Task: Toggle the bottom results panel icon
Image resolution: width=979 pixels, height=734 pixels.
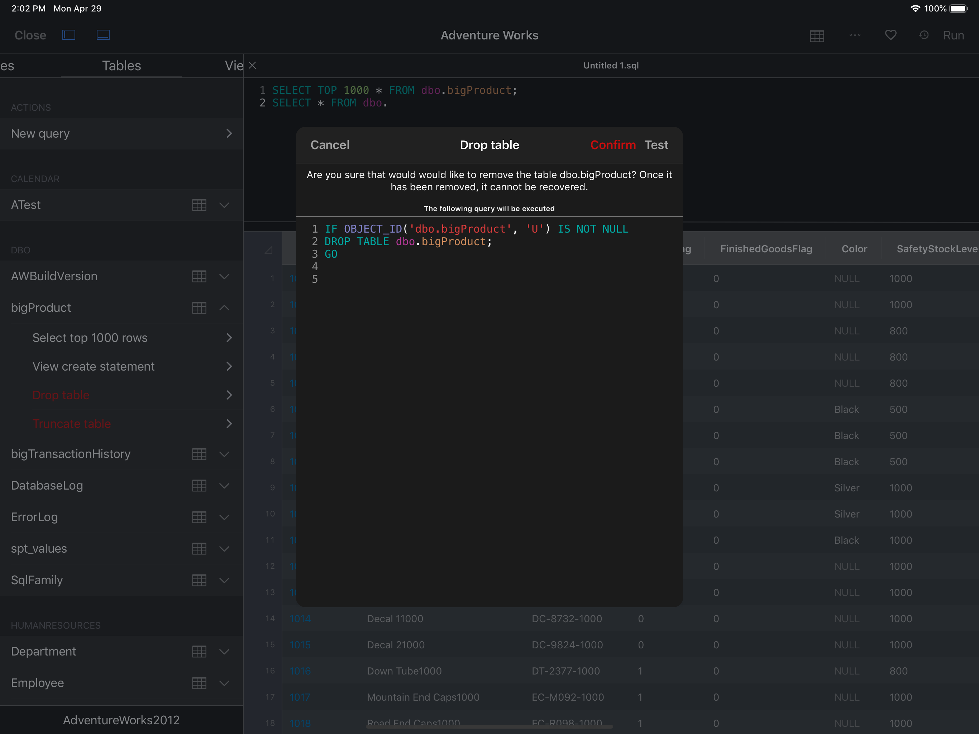Action: tap(103, 35)
